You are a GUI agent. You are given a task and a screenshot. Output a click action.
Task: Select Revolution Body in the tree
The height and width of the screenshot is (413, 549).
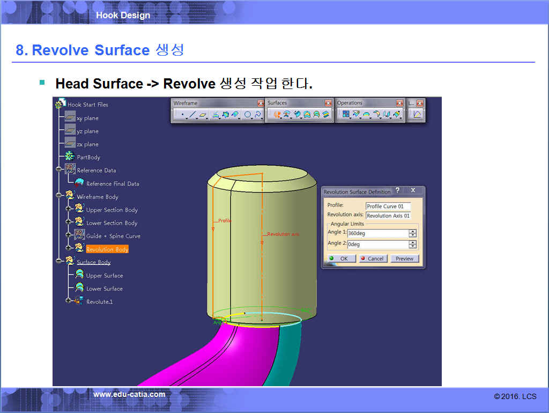107,249
